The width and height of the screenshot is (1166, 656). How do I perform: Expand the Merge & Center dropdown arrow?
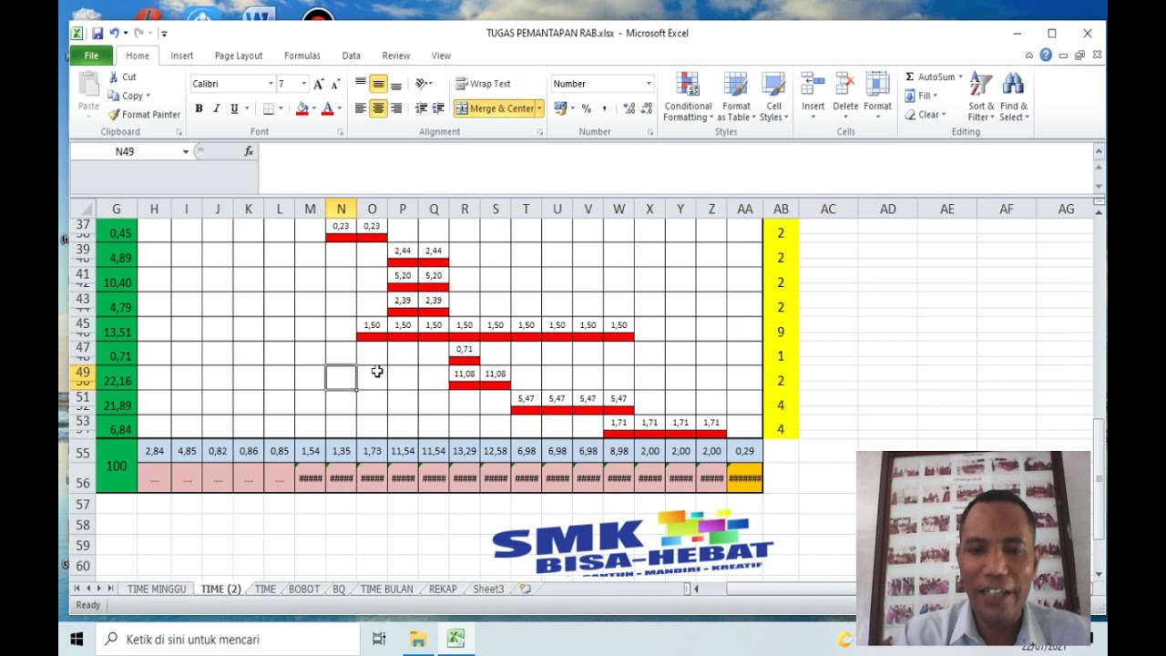(x=539, y=108)
